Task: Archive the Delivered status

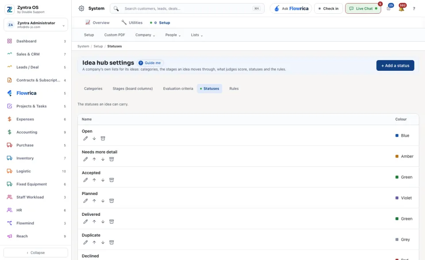Action: click(112, 222)
